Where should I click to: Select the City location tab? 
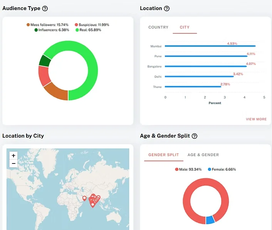(x=185, y=27)
